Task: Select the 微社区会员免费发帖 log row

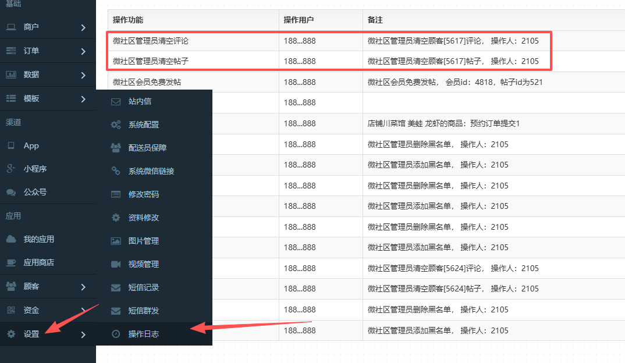Action: click(151, 82)
